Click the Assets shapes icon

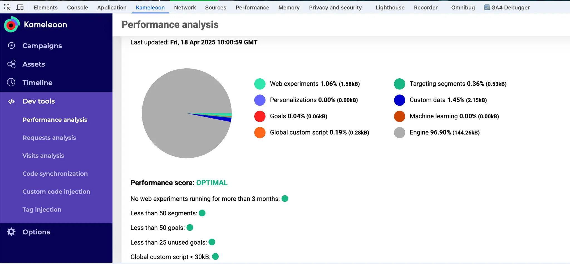point(11,64)
